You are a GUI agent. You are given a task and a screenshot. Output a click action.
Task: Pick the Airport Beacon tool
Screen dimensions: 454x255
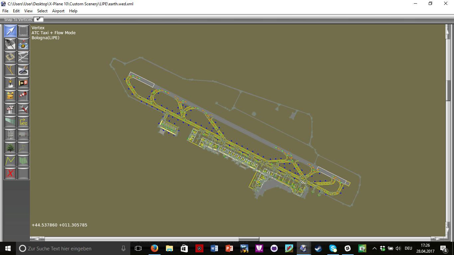click(x=10, y=96)
